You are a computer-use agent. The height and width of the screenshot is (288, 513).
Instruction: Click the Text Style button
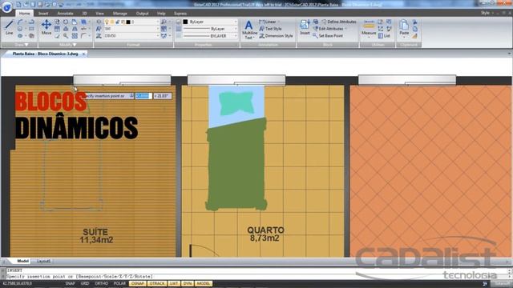(x=271, y=29)
